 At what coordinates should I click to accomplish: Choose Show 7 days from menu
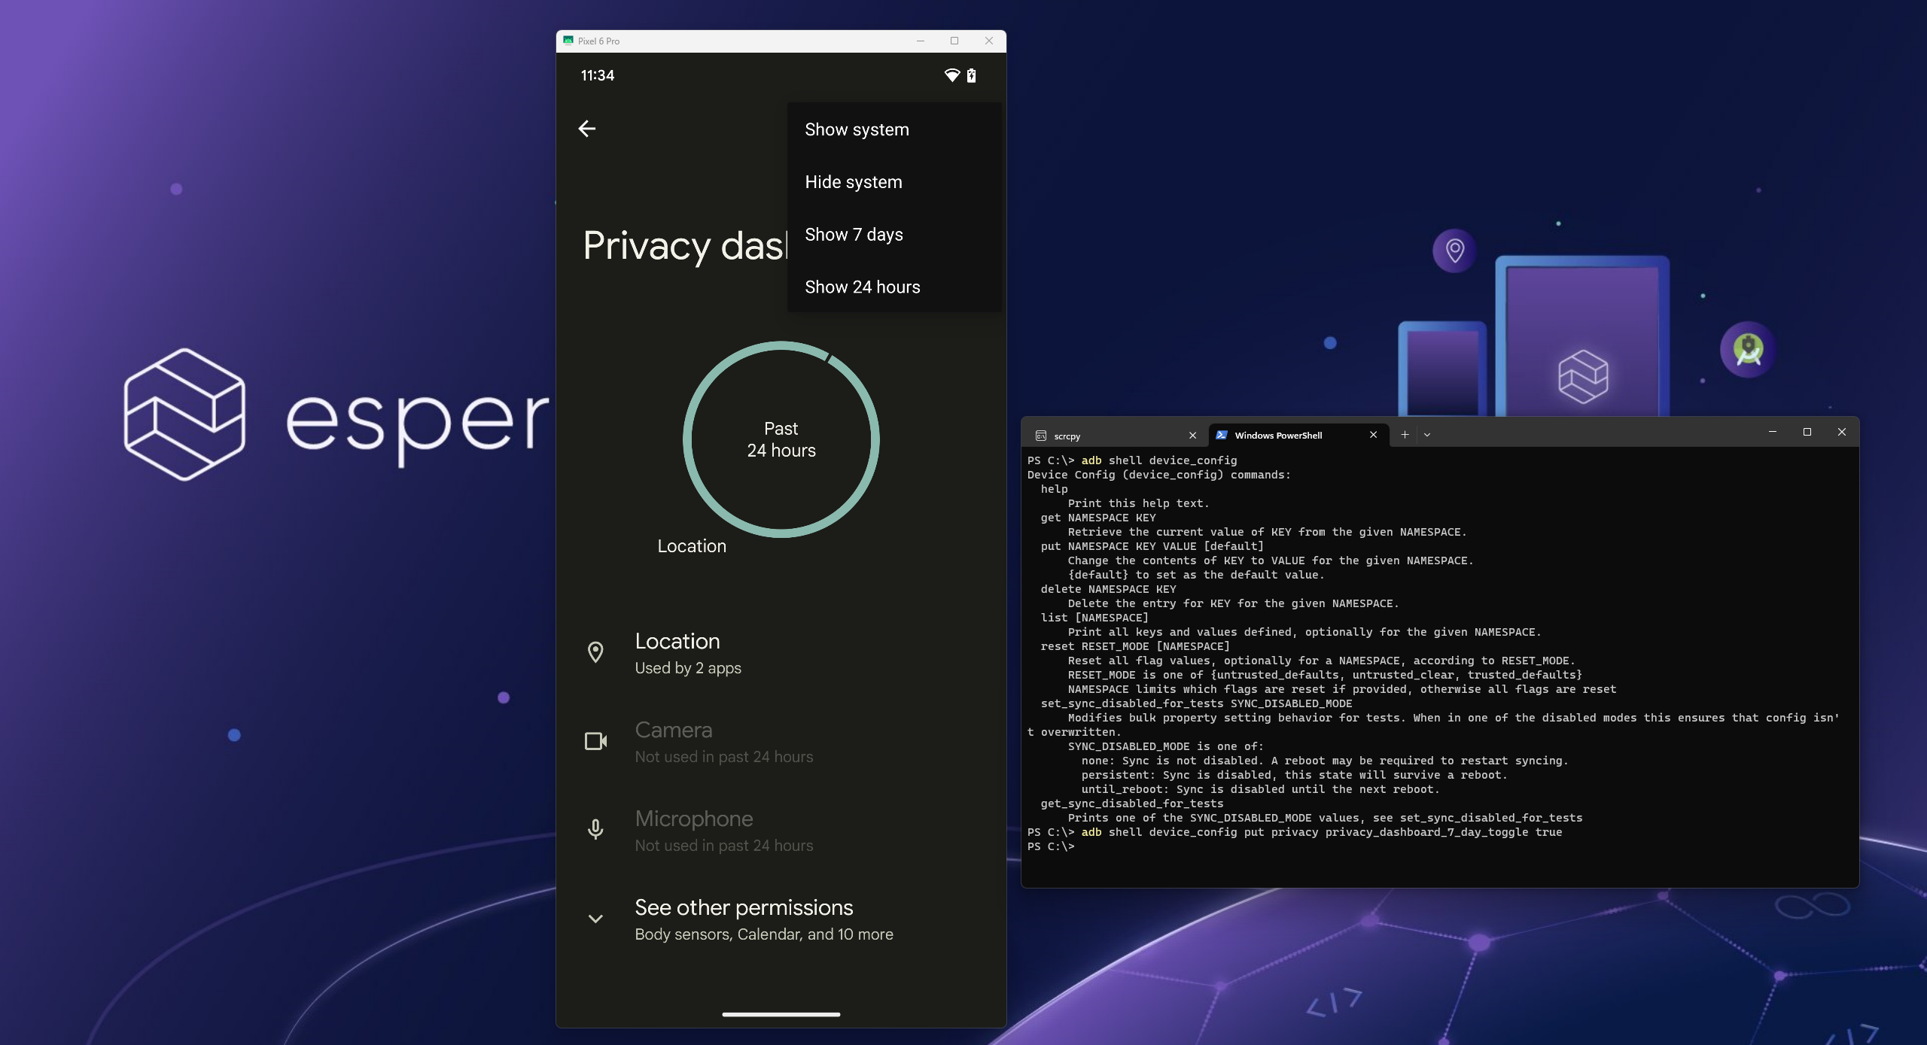point(854,235)
